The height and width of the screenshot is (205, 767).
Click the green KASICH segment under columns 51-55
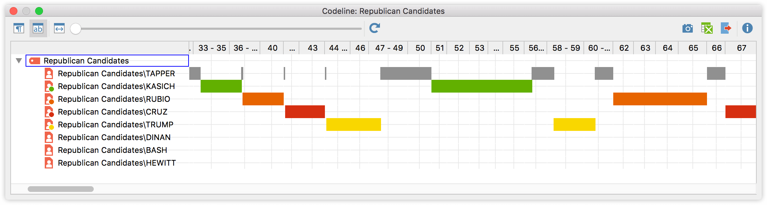click(482, 86)
